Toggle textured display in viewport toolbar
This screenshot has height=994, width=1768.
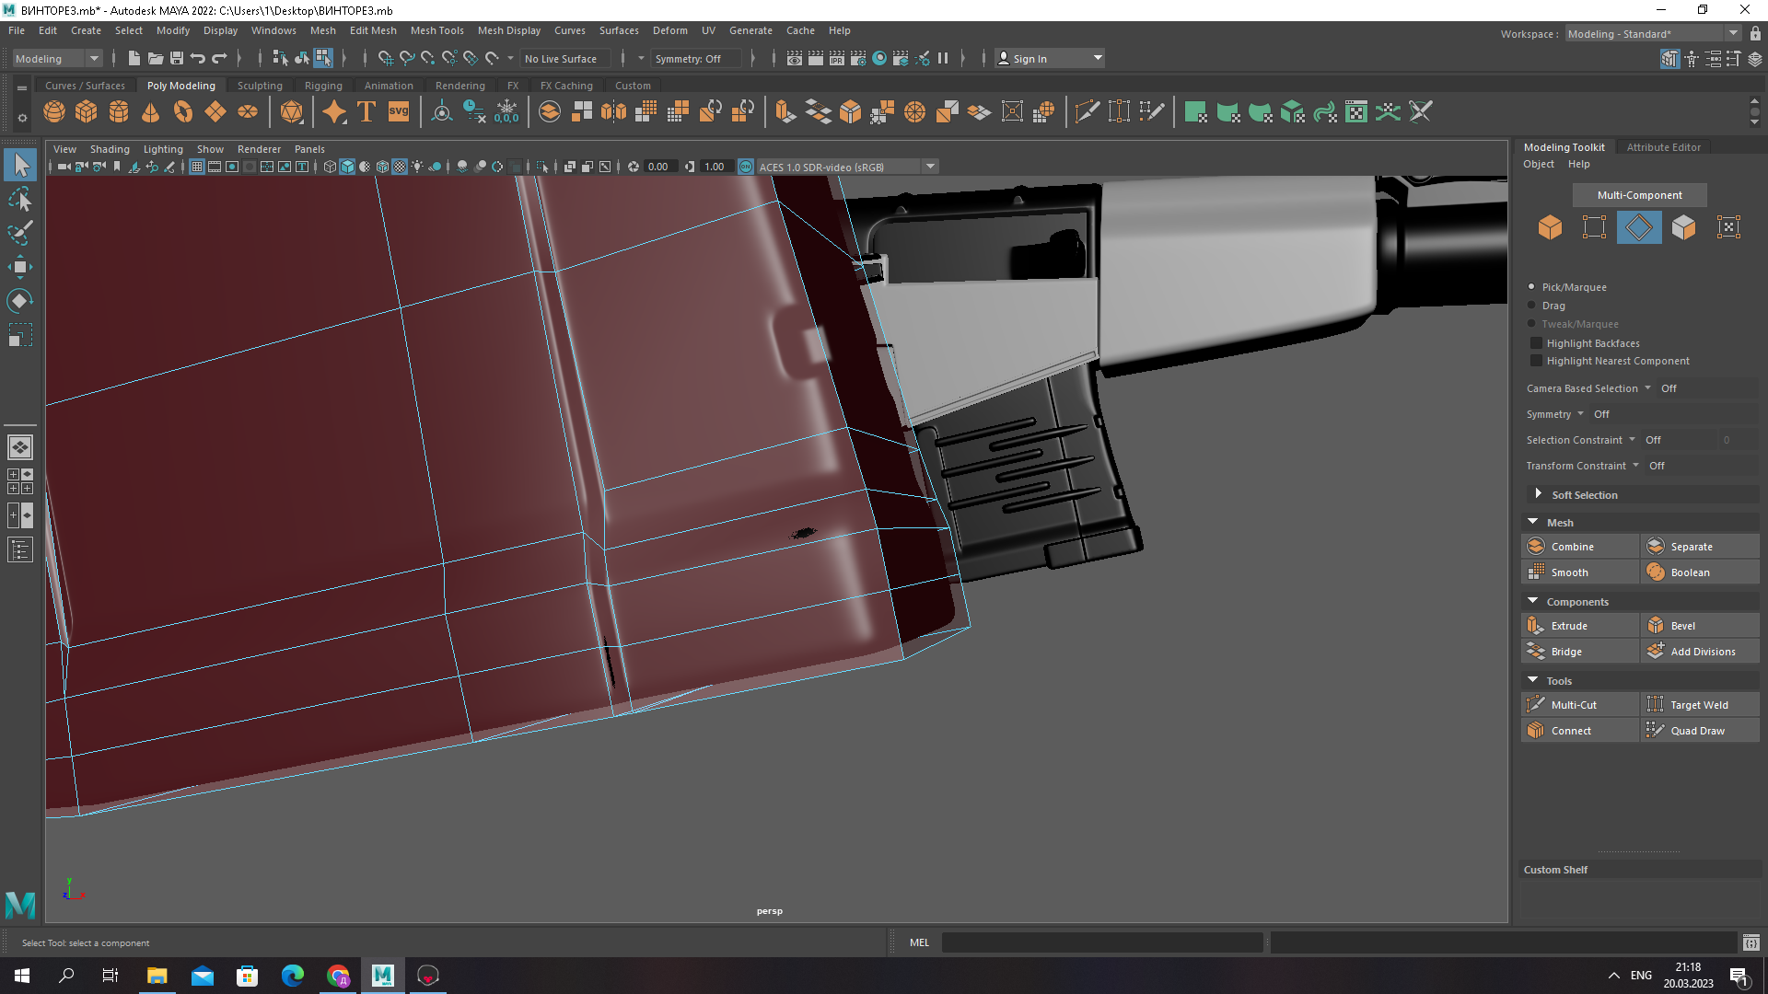coord(400,167)
